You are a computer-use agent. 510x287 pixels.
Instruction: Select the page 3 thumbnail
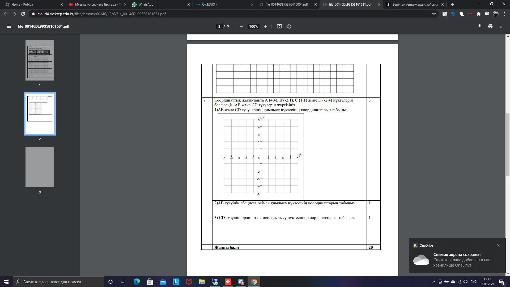(40, 167)
